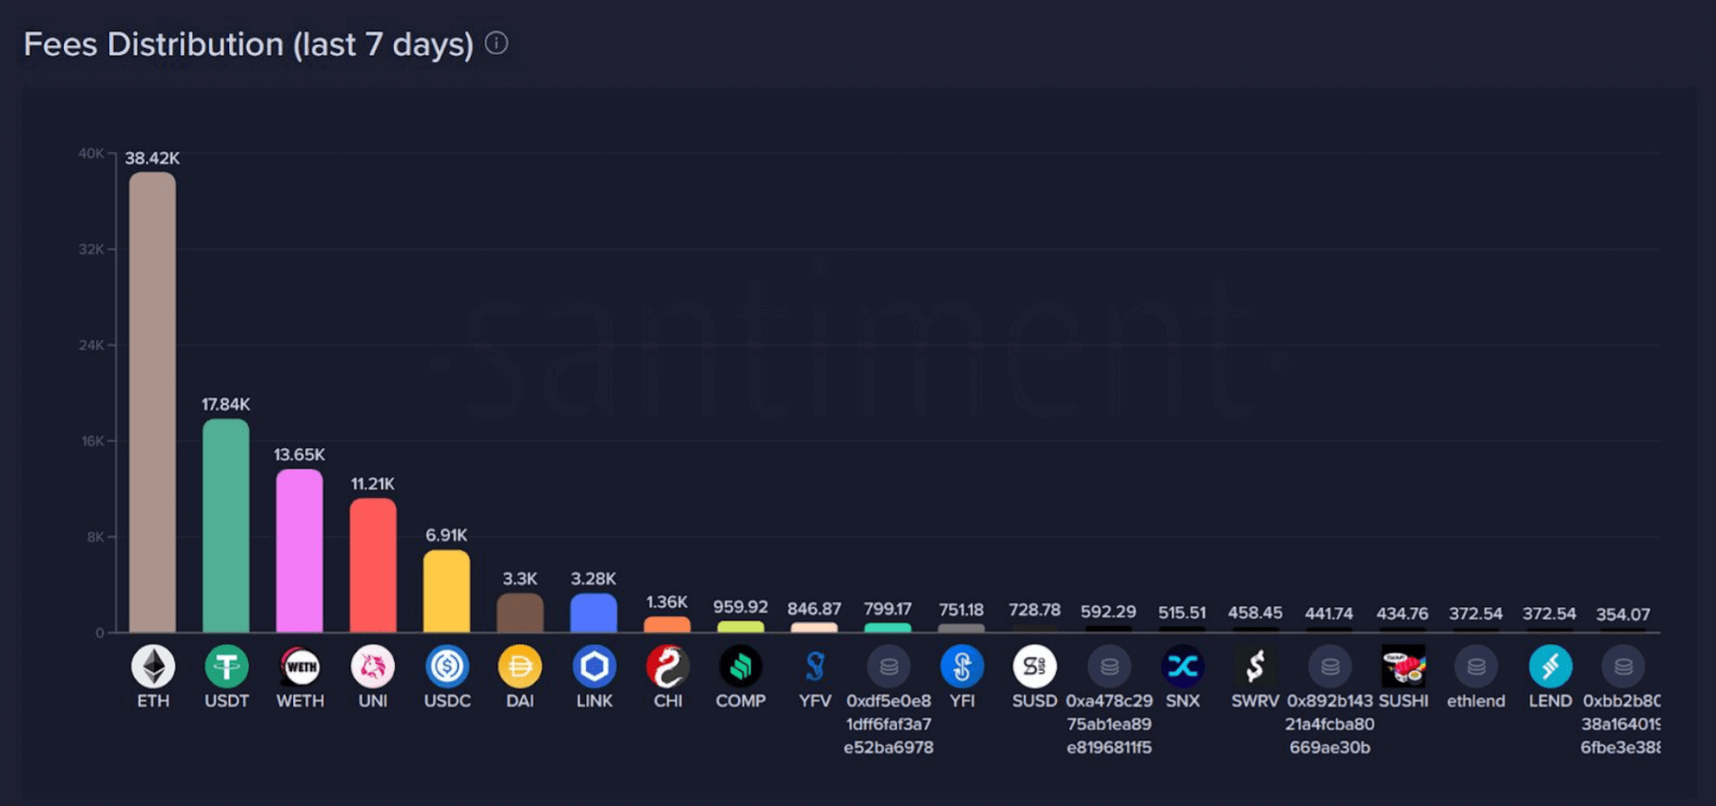The image size is (1716, 806).
Task: Select the DAI yellow coin icon
Action: (x=520, y=666)
